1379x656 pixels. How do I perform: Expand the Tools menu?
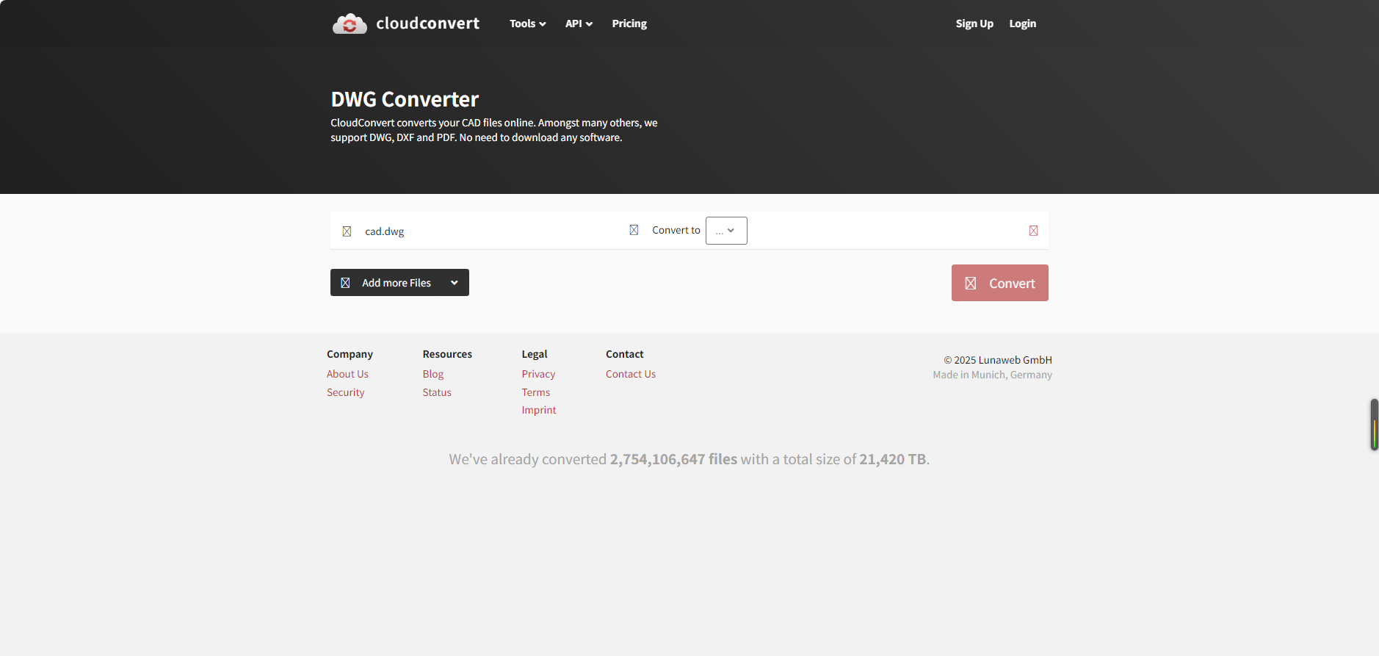527,24
